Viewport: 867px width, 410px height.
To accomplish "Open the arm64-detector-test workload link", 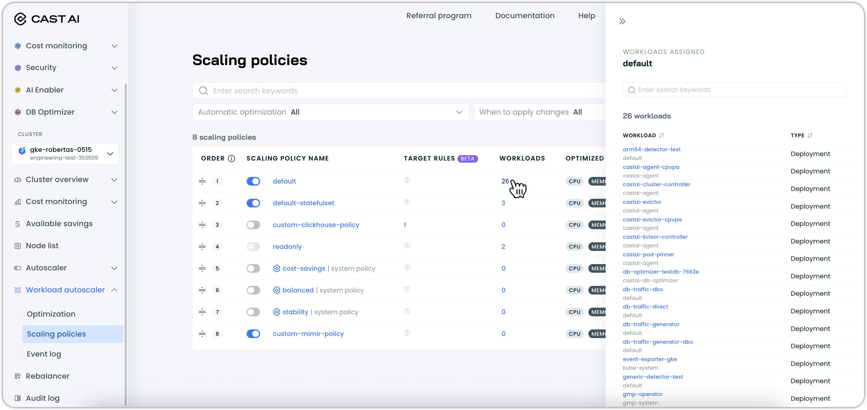I will tap(651, 149).
